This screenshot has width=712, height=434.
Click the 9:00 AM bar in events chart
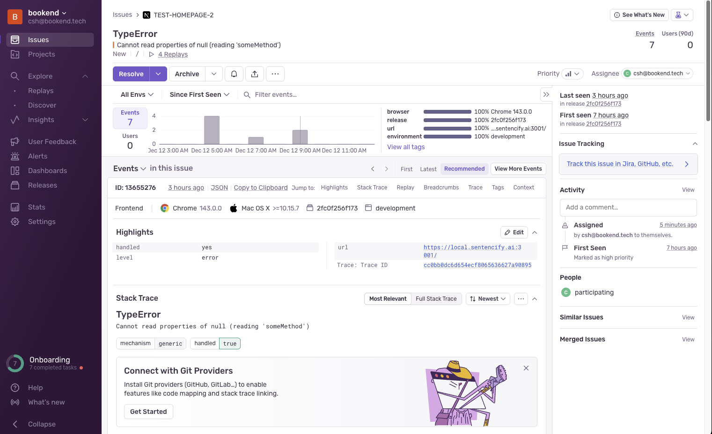pos(300,137)
